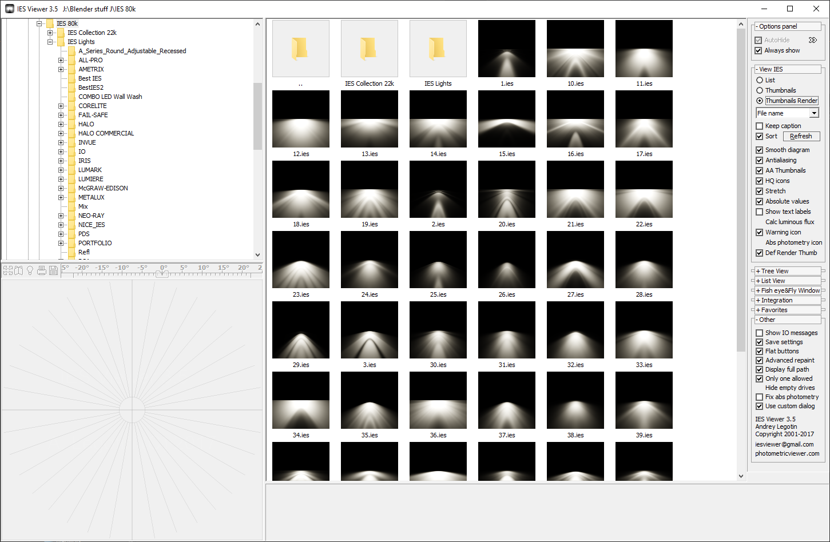Toggle the Flat buttons checkbox
Viewport: 830px width, 542px height.
point(760,351)
